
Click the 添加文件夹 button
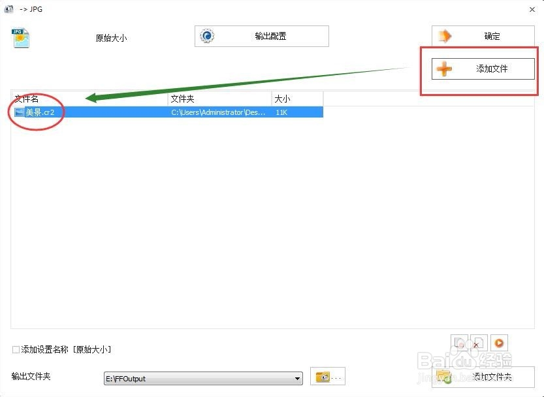coord(483,377)
